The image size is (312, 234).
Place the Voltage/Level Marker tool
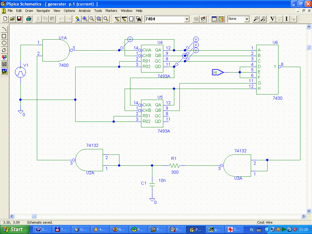click(256, 19)
